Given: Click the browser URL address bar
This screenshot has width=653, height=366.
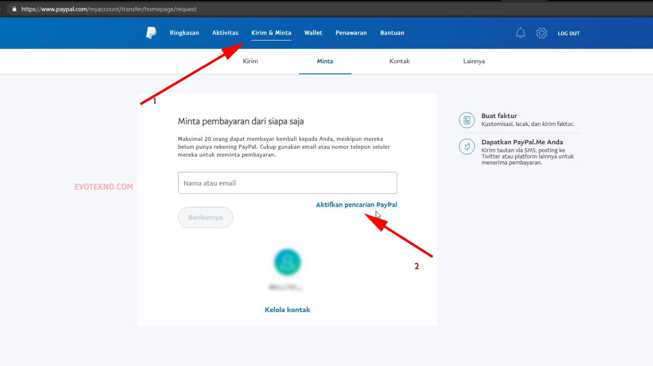Looking at the screenshot, I should click(326, 9).
